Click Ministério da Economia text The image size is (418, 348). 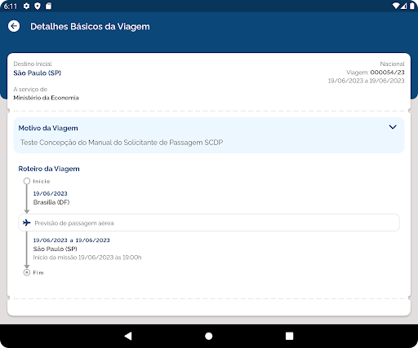[x=46, y=98]
